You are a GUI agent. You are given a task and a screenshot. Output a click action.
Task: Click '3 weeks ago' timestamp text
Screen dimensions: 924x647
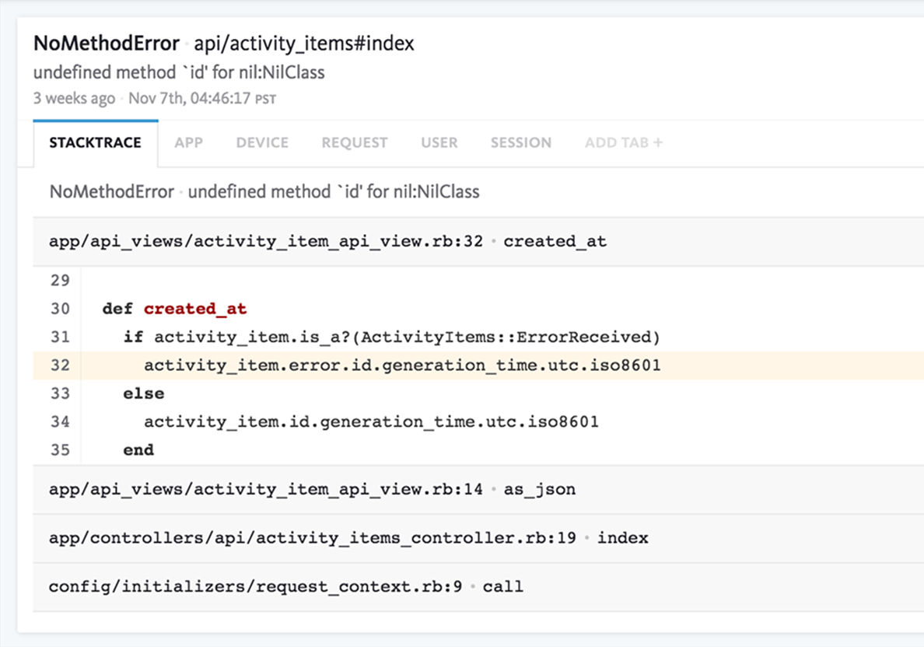tap(74, 99)
